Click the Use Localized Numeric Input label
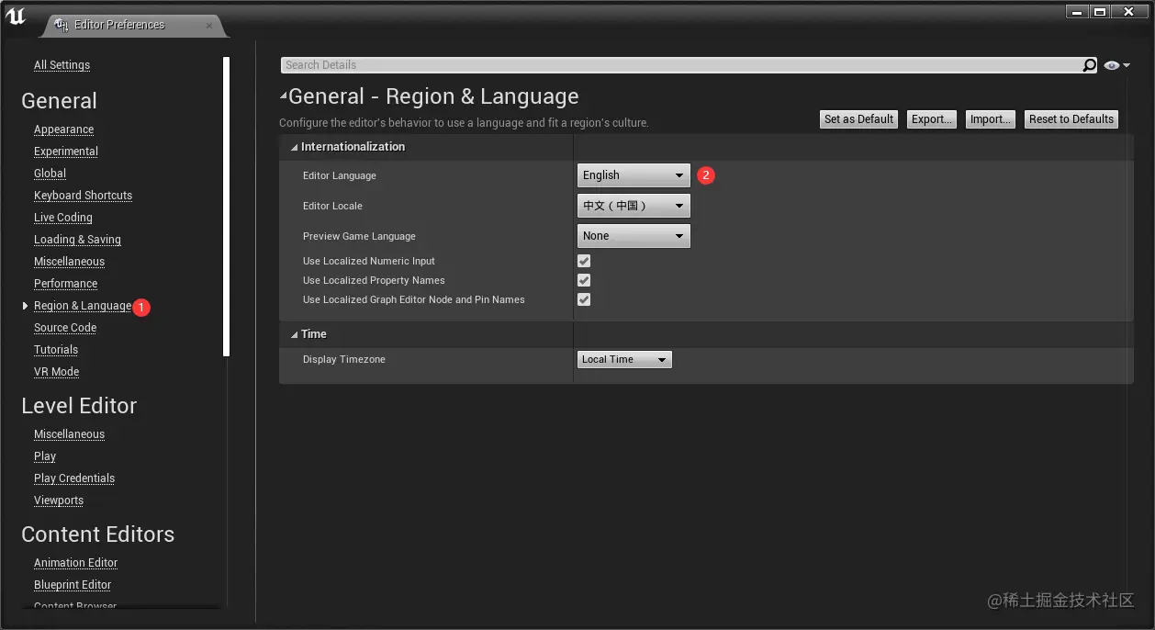The width and height of the screenshot is (1155, 630). 369,262
